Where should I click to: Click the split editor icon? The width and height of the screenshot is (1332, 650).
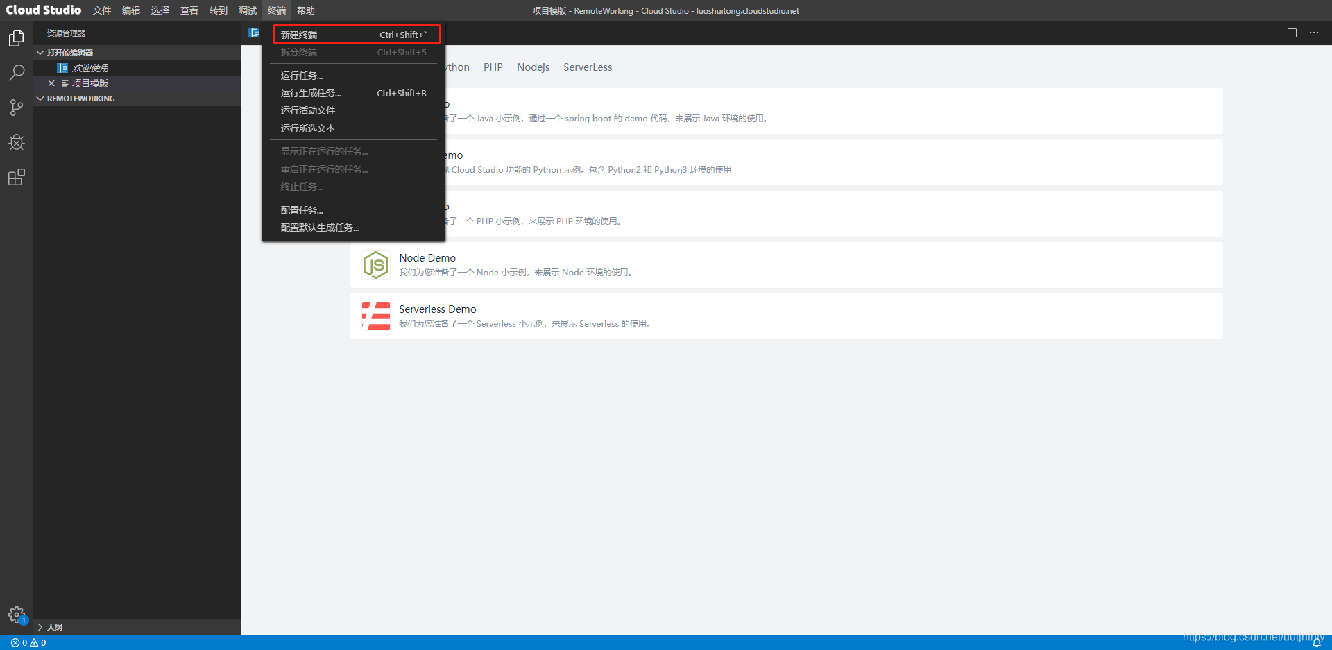1292,33
